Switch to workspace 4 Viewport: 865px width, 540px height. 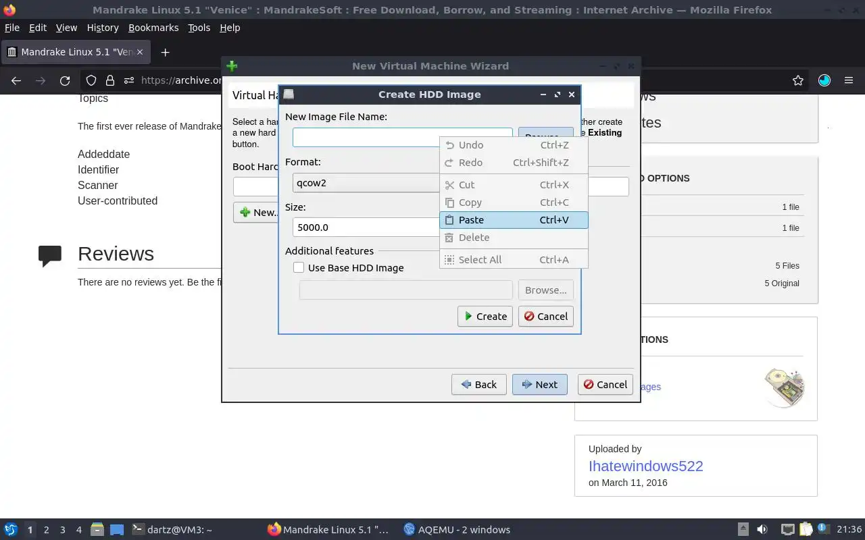tap(79, 530)
